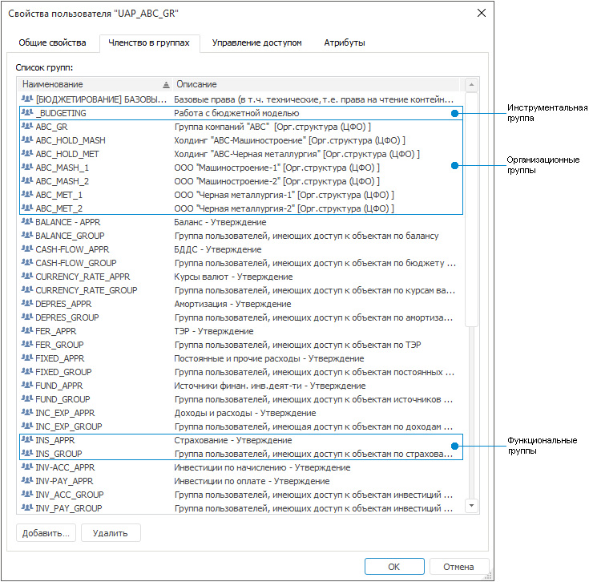589x582 pixels.
Task: Cancel the dialog with Отмена
Action: (x=459, y=566)
